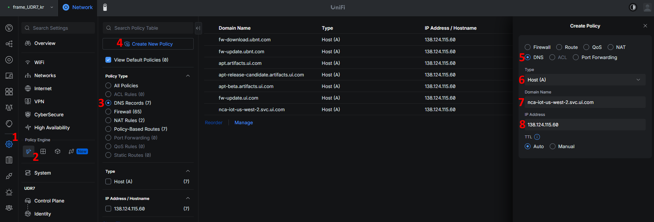Set TTL to Auto
Image resolution: width=654 pixels, height=222 pixels.
pyautogui.click(x=528, y=146)
